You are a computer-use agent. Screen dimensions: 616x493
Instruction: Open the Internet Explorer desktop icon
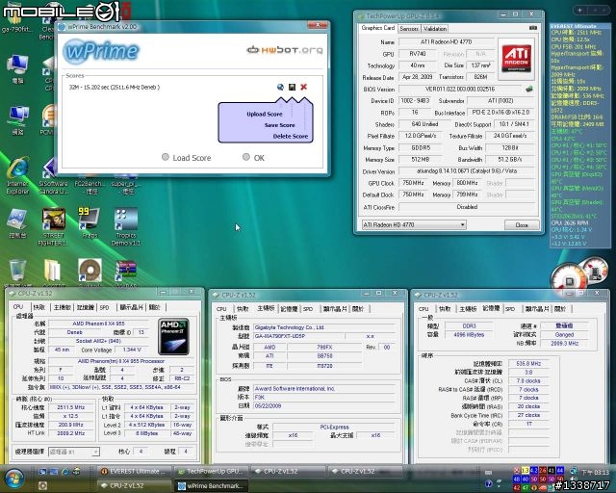coord(17,175)
